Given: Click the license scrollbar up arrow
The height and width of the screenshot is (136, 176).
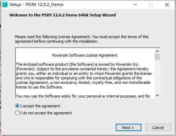Looking at the screenshot, I should pyautogui.click(x=157, y=51).
